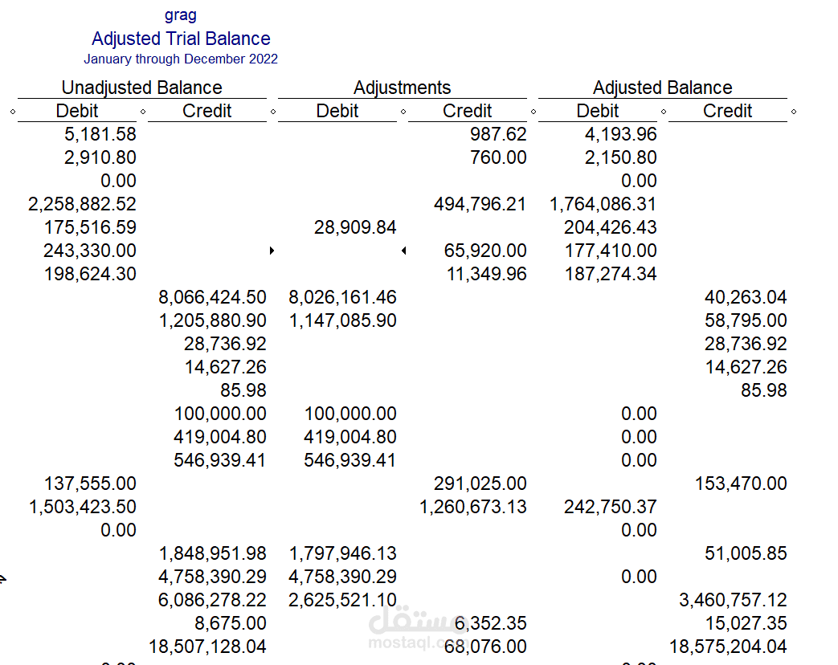Select the unadjusted debit 175,516.59
The image size is (838, 665).
[x=90, y=227]
